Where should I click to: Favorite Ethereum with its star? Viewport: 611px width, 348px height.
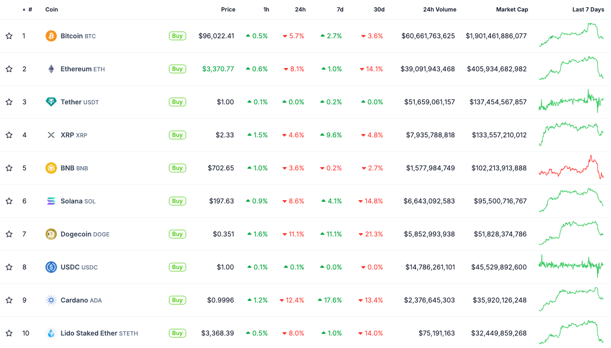[9, 69]
